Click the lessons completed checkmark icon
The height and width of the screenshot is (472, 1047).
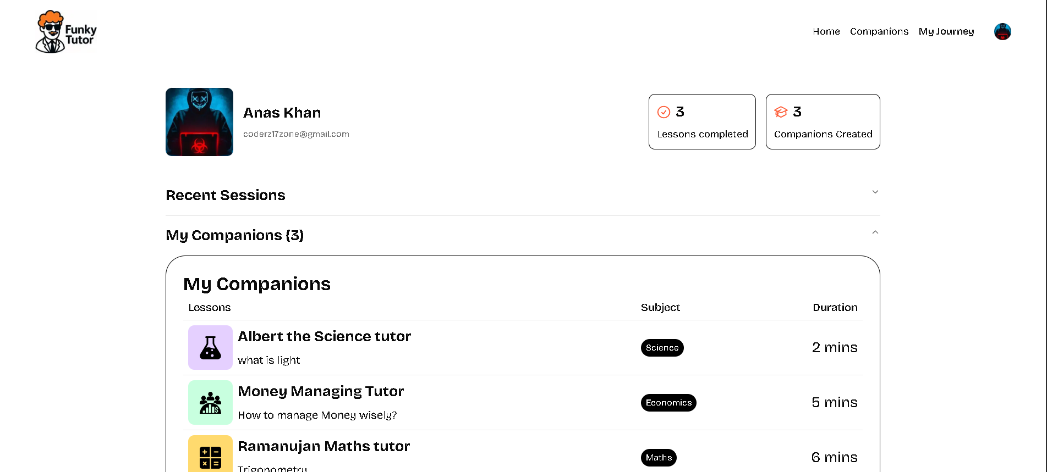[664, 112]
